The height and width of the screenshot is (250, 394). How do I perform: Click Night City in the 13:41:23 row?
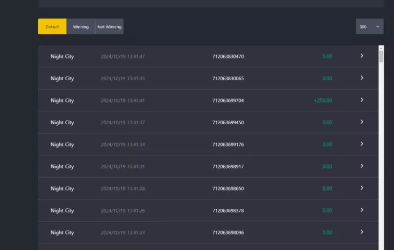click(62, 233)
